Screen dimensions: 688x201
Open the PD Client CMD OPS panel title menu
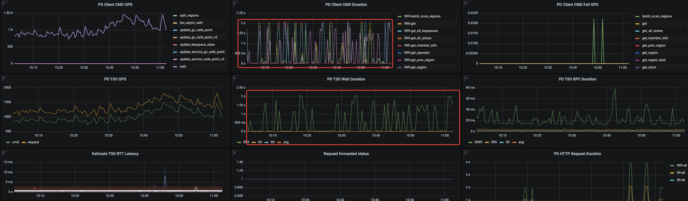pos(115,4)
